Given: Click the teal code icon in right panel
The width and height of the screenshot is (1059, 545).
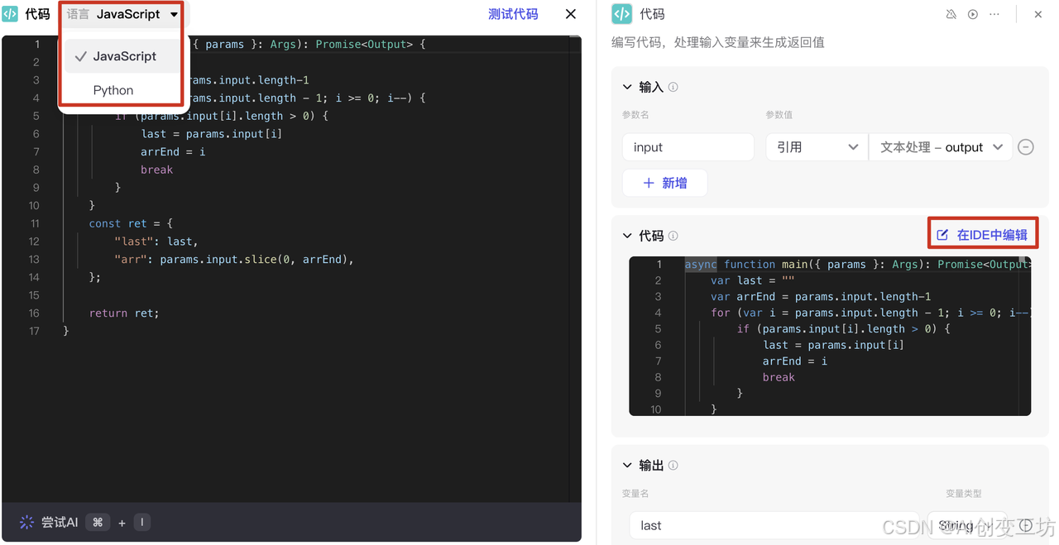Looking at the screenshot, I should (x=621, y=14).
